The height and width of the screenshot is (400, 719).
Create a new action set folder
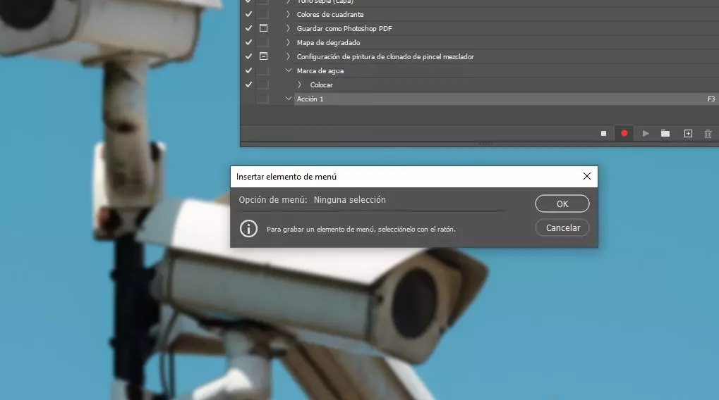665,133
